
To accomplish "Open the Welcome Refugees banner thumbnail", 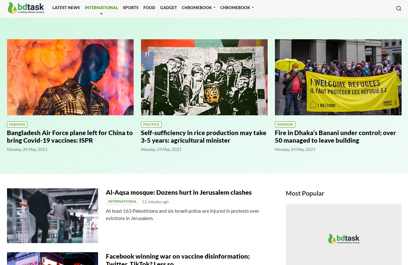I will point(338,77).
